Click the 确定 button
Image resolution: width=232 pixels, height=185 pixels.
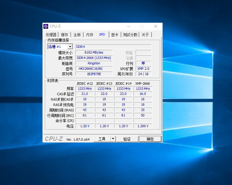point(150,139)
